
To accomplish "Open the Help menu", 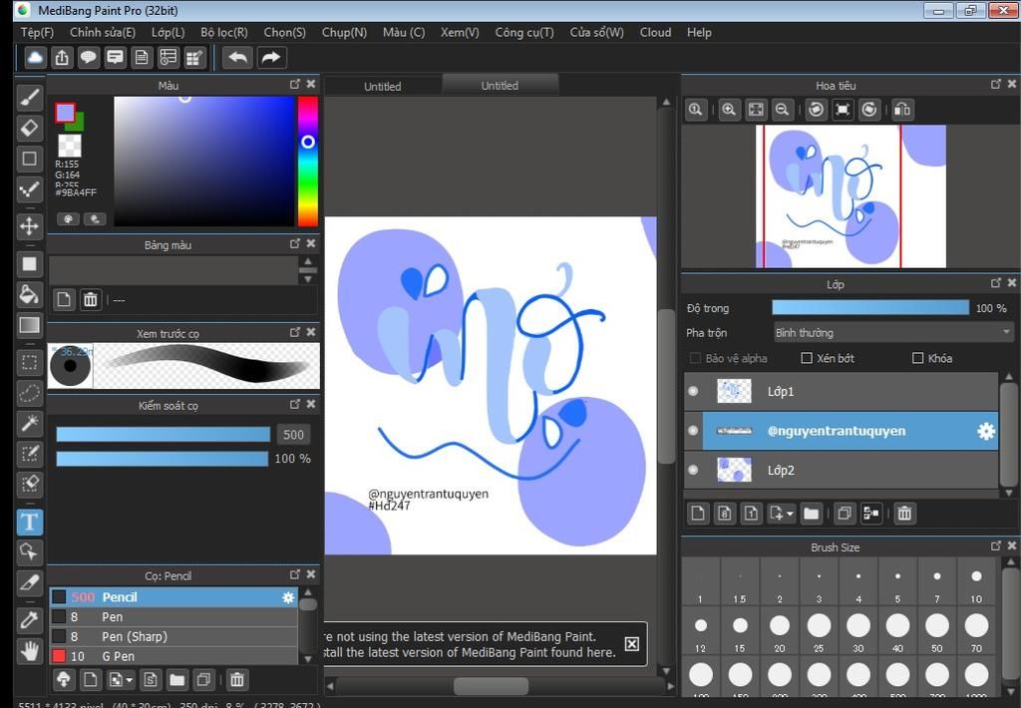I will [x=699, y=33].
